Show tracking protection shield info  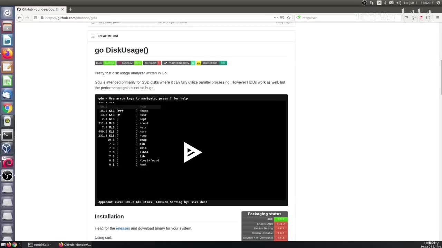(x=35, y=18)
